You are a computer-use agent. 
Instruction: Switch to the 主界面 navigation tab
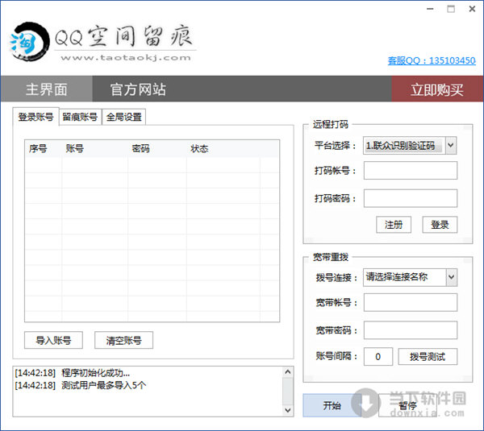pos(47,89)
